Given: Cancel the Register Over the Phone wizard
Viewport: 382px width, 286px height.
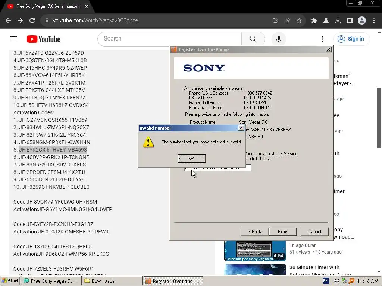Looking at the screenshot, I should 314,232.
